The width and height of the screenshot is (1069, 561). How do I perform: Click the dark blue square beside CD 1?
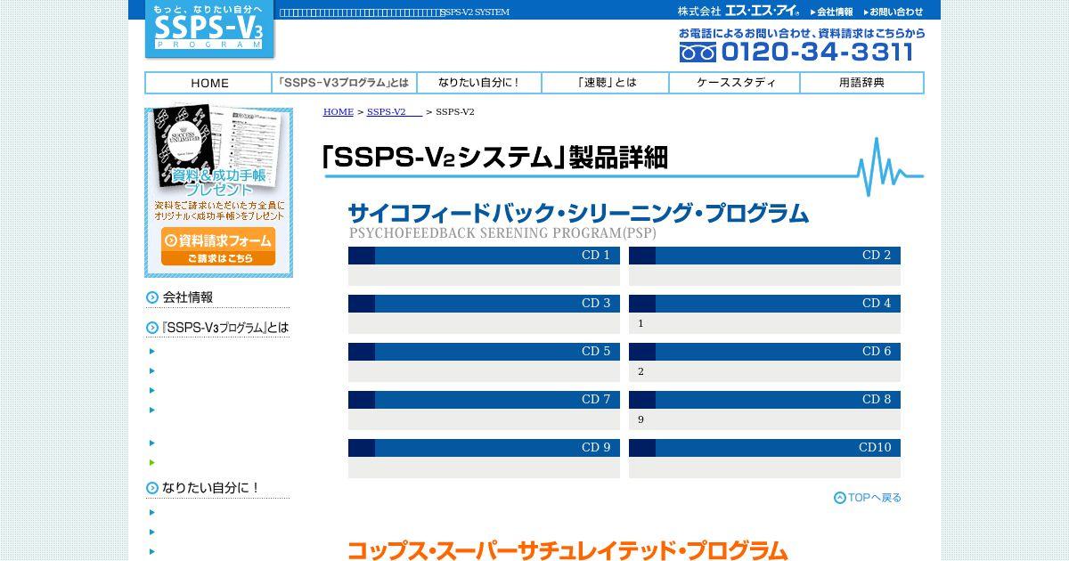pos(362,256)
